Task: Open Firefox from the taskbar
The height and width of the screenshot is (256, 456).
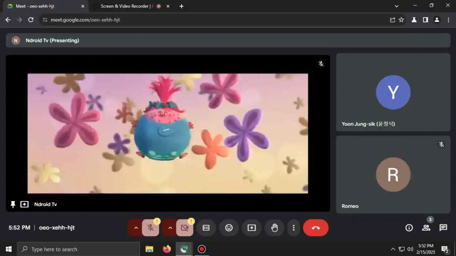Action: (x=167, y=249)
